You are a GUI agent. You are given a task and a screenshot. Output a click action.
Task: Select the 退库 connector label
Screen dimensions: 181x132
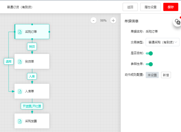(9, 62)
